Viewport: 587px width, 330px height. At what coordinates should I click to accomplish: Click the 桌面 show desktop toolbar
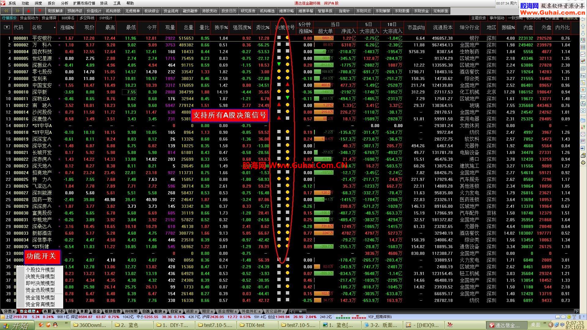(x=535, y=325)
